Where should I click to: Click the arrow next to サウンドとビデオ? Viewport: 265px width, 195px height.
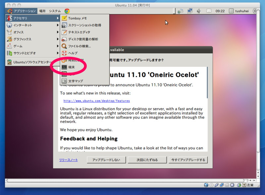coord(58,53)
